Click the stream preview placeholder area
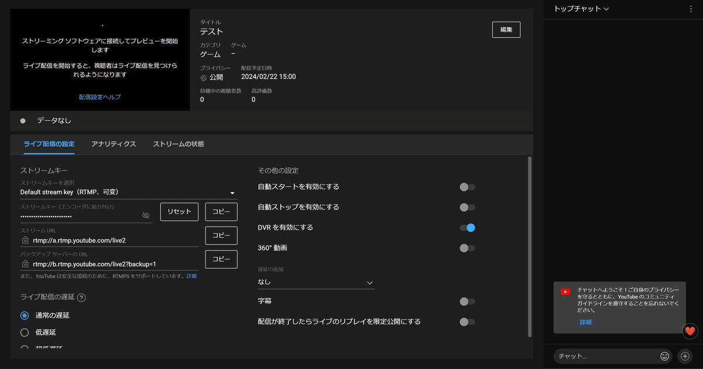This screenshot has width=703, height=369. tap(100, 60)
